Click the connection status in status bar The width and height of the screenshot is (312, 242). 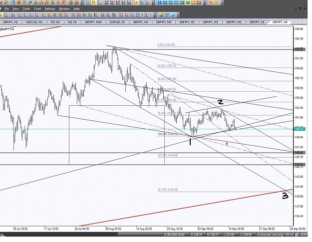point(275,235)
